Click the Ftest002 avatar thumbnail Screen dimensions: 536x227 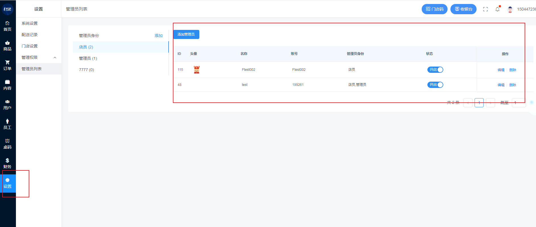point(196,70)
